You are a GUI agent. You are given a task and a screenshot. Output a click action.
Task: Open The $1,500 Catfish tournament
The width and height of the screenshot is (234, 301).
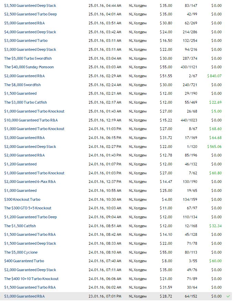[20, 226]
